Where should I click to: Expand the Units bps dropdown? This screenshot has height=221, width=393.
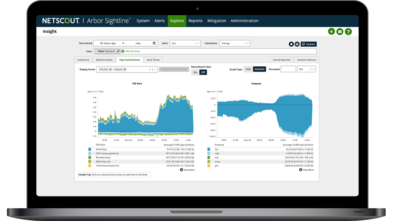[197, 43]
